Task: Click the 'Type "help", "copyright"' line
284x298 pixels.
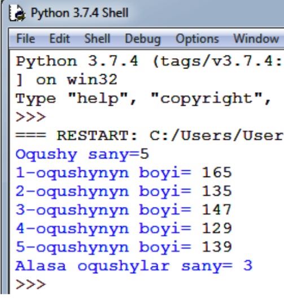Action: click(x=143, y=99)
